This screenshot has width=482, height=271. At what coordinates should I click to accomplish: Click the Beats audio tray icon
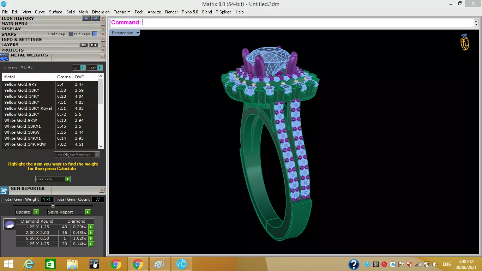pos(384,264)
